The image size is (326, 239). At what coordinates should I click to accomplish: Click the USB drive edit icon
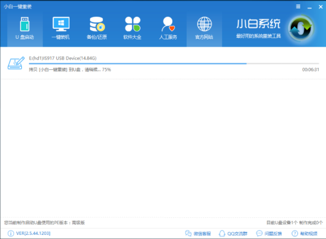[16, 64]
